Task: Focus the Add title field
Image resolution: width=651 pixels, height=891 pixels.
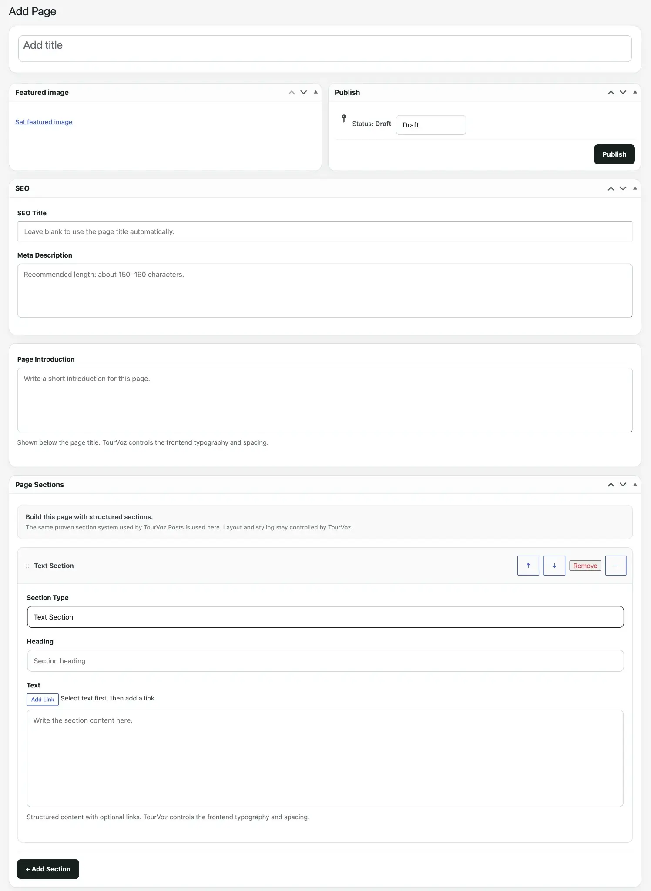Action: 325,49
